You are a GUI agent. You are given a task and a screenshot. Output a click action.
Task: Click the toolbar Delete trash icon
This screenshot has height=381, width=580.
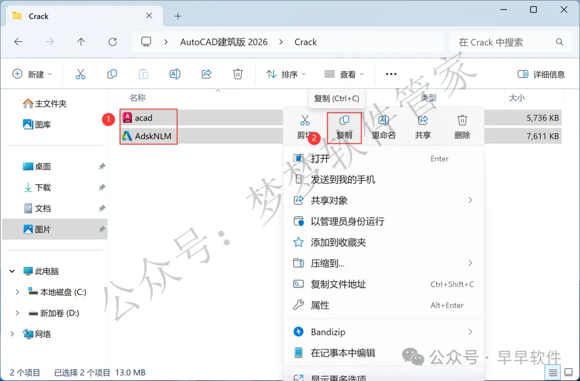tap(238, 74)
